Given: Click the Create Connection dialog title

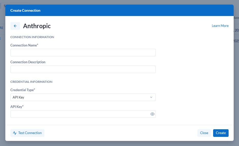Looking at the screenshot, I should (25, 10).
